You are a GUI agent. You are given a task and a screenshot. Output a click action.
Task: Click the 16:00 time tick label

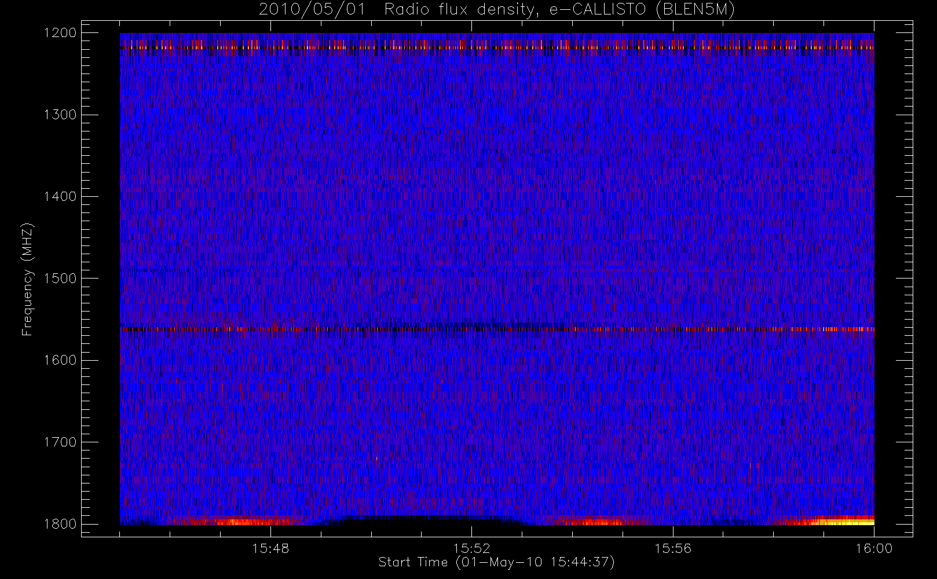[x=874, y=548]
